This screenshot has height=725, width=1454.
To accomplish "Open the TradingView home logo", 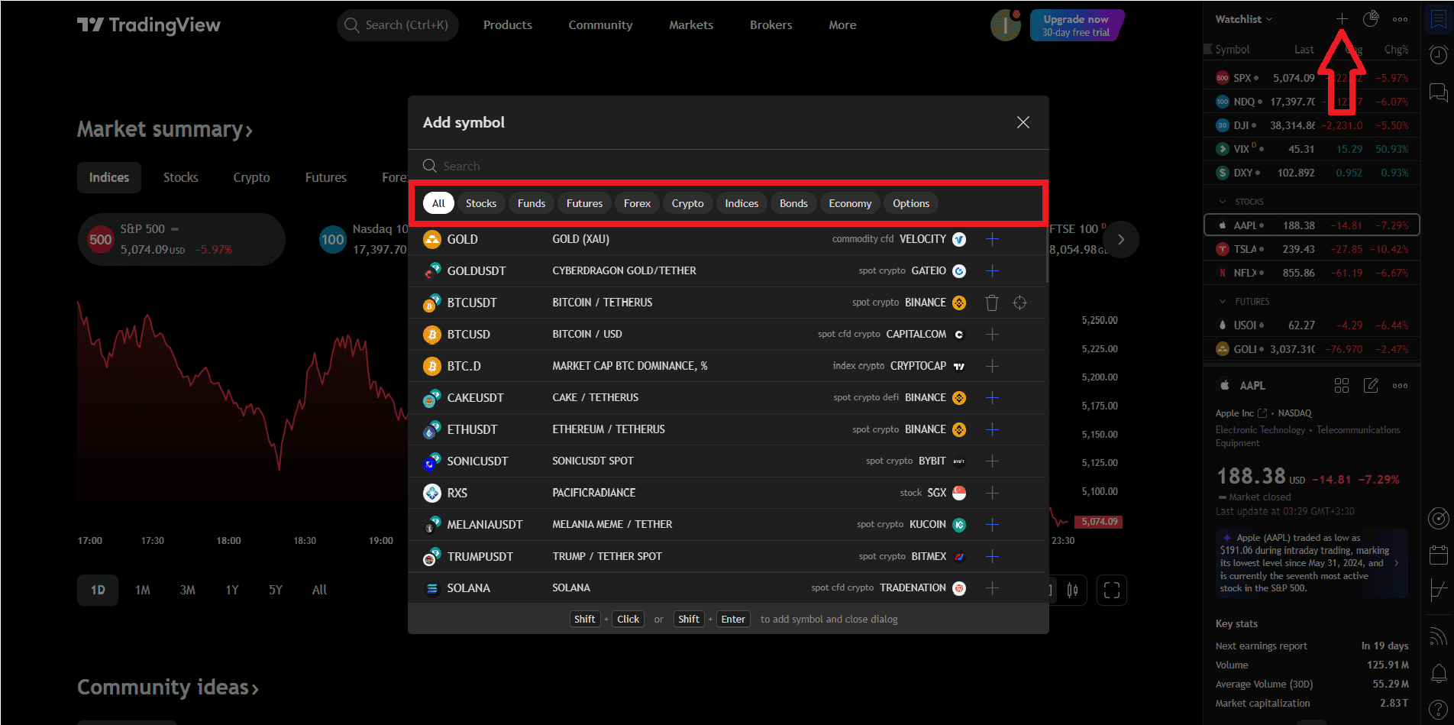I will (149, 25).
